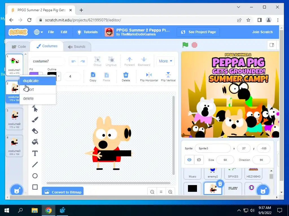
Task: Select the PLAY sprite in sprite list
Action: coord(233,188)
